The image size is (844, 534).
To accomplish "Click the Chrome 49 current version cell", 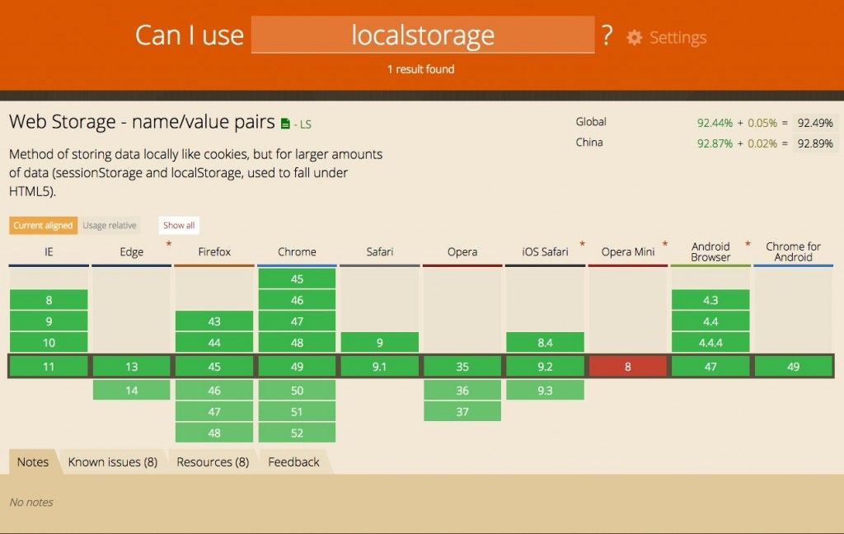I will (297, 367).
